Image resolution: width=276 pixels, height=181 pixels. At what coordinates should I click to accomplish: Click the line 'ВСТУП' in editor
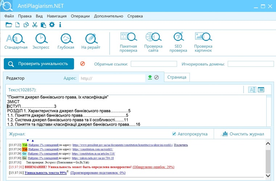(32, 106)
